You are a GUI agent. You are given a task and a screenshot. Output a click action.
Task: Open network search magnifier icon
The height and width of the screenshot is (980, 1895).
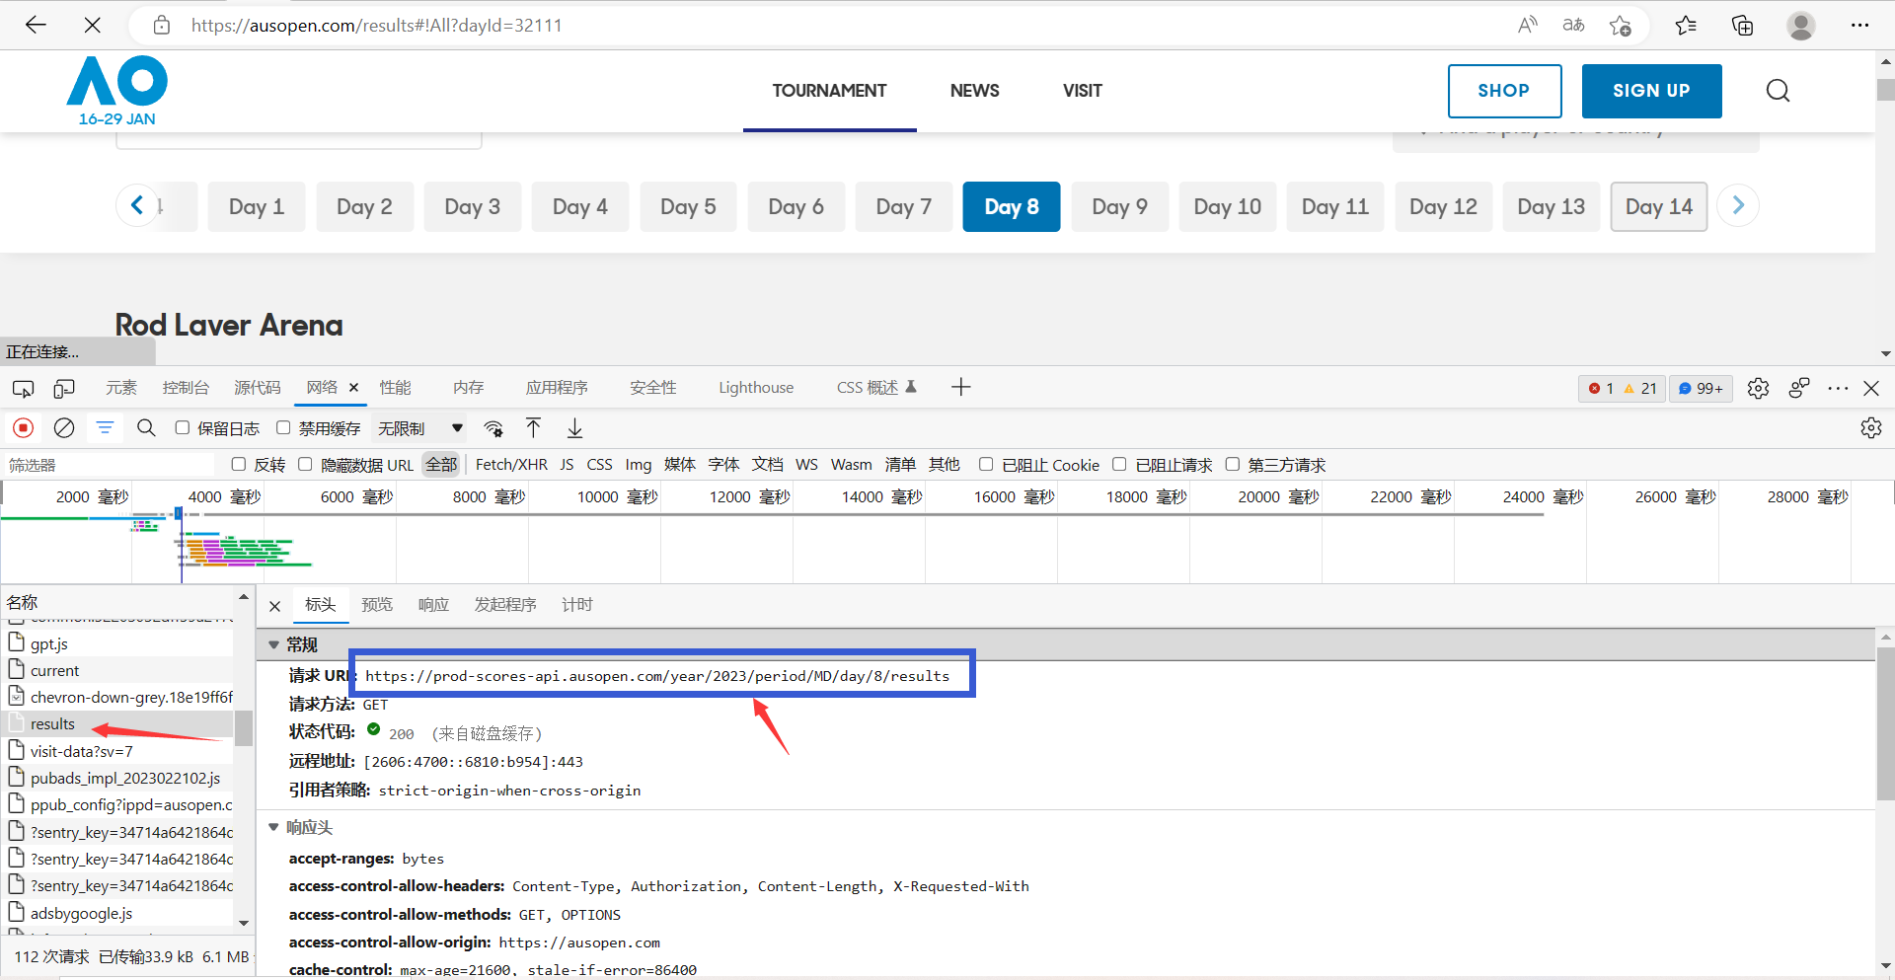click(146, 428)
